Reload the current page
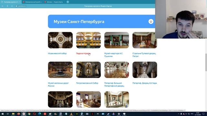Image resolution: width=207 pixels, height=116 pixels. 12,6
